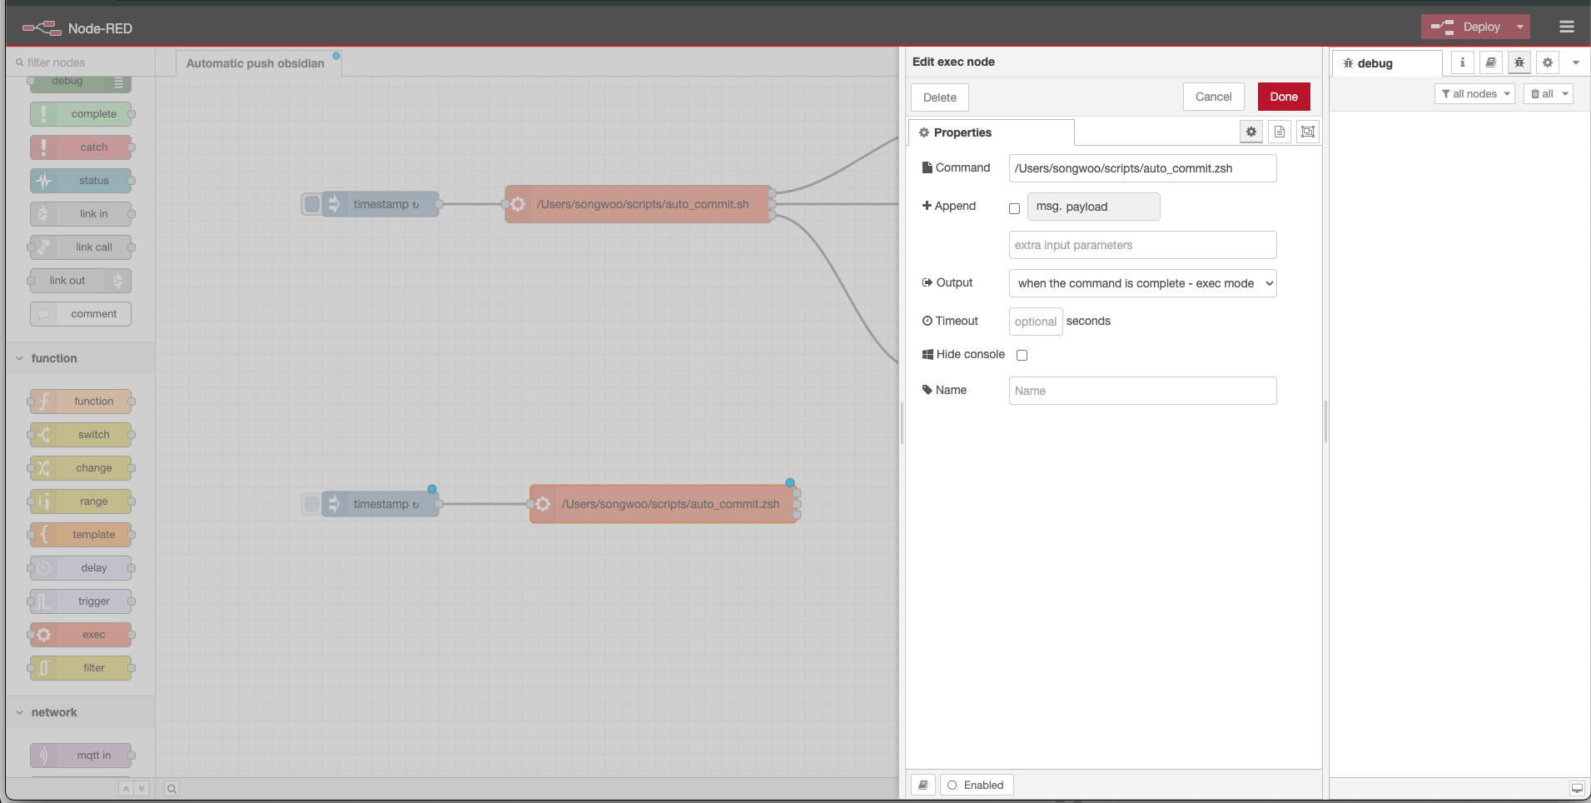
Task: Focus the Command input field
Action: [x=1142, y=168]
